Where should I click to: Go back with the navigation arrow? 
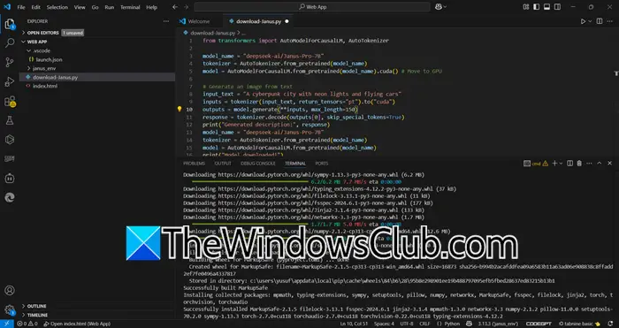click(x=175, y=7)
